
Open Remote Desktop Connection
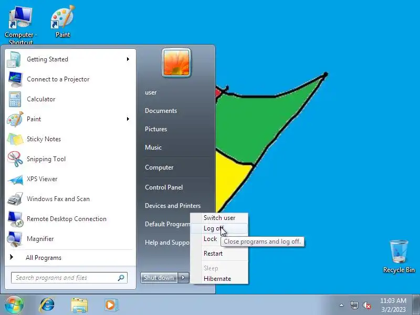[70, 219]
